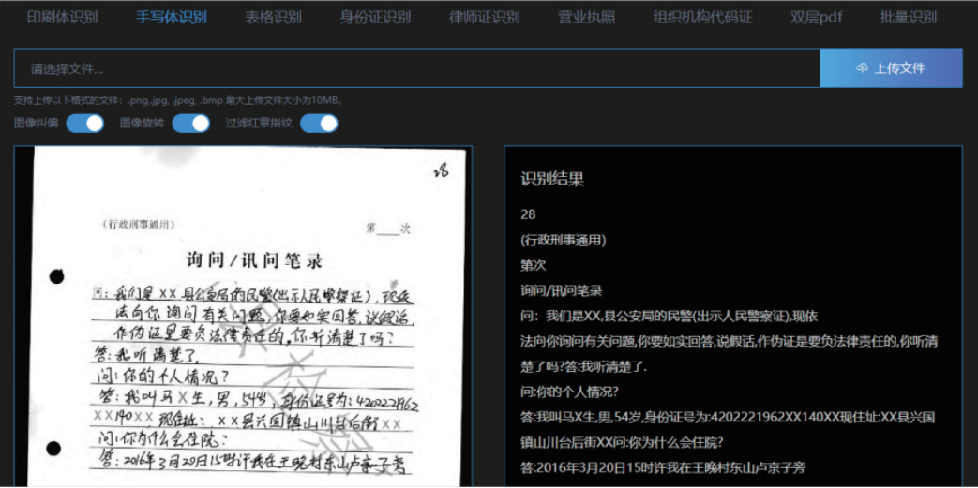Turn off the 过滤红章指纹 switch
This screenshot has height=488, width=978.
tap(318, 123)
